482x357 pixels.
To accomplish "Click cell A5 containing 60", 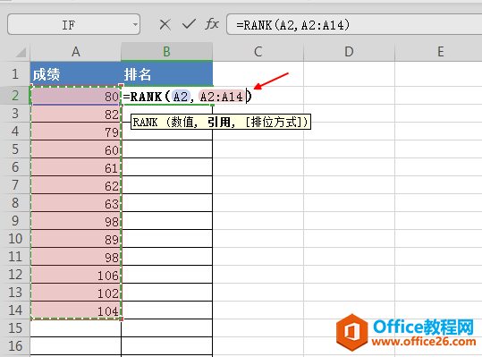I will pyautogui.click(x=76, y=149).
